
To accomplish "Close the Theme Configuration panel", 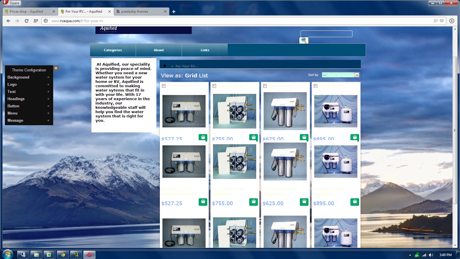I will (x=56, y=68).
